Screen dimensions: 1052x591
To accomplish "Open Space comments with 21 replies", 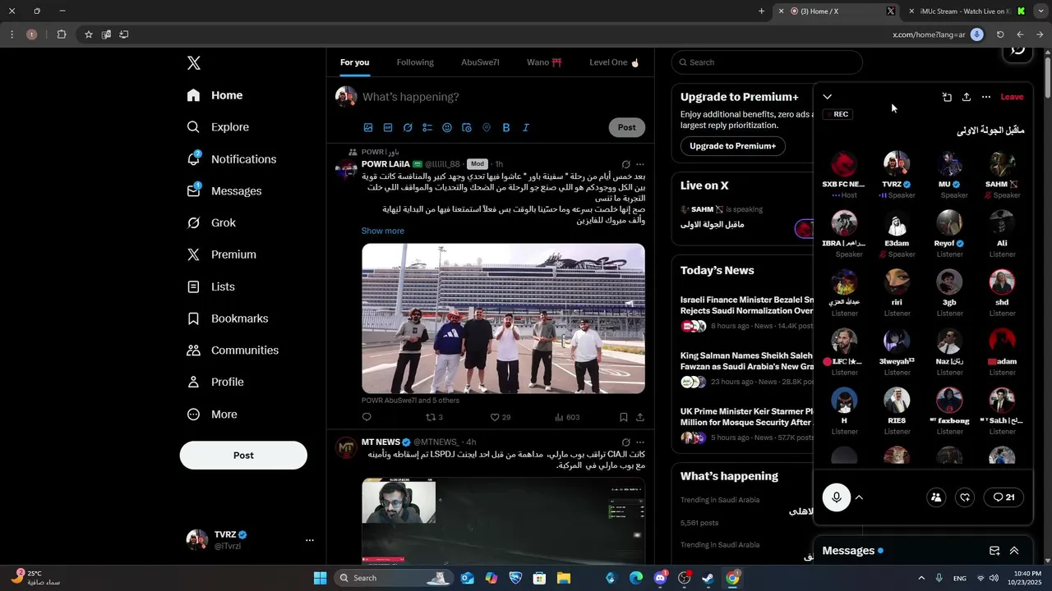I will tap(1004, 497).
